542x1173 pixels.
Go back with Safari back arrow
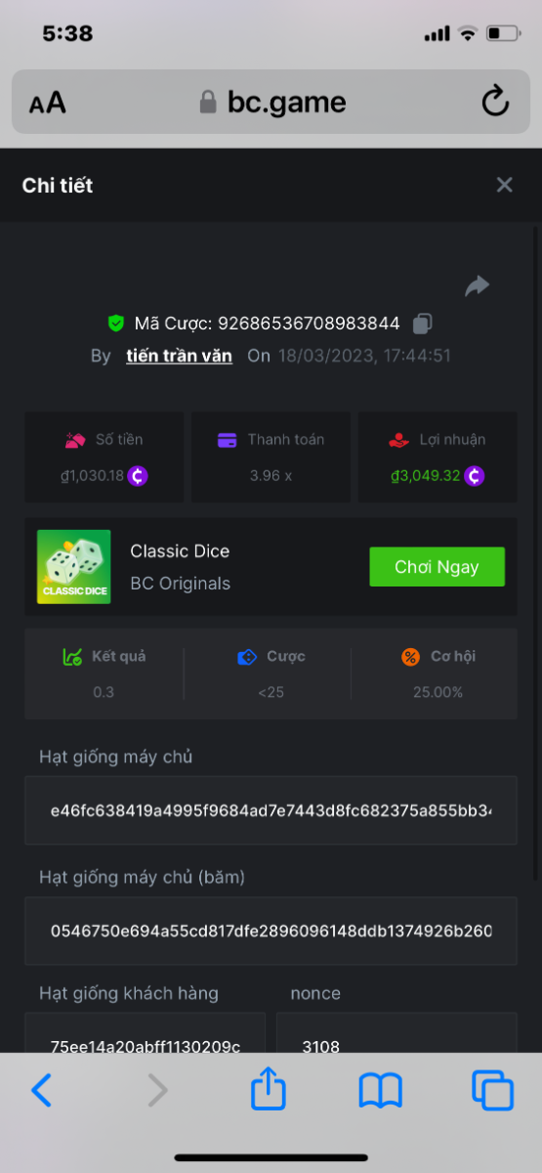pos(41,1090)
